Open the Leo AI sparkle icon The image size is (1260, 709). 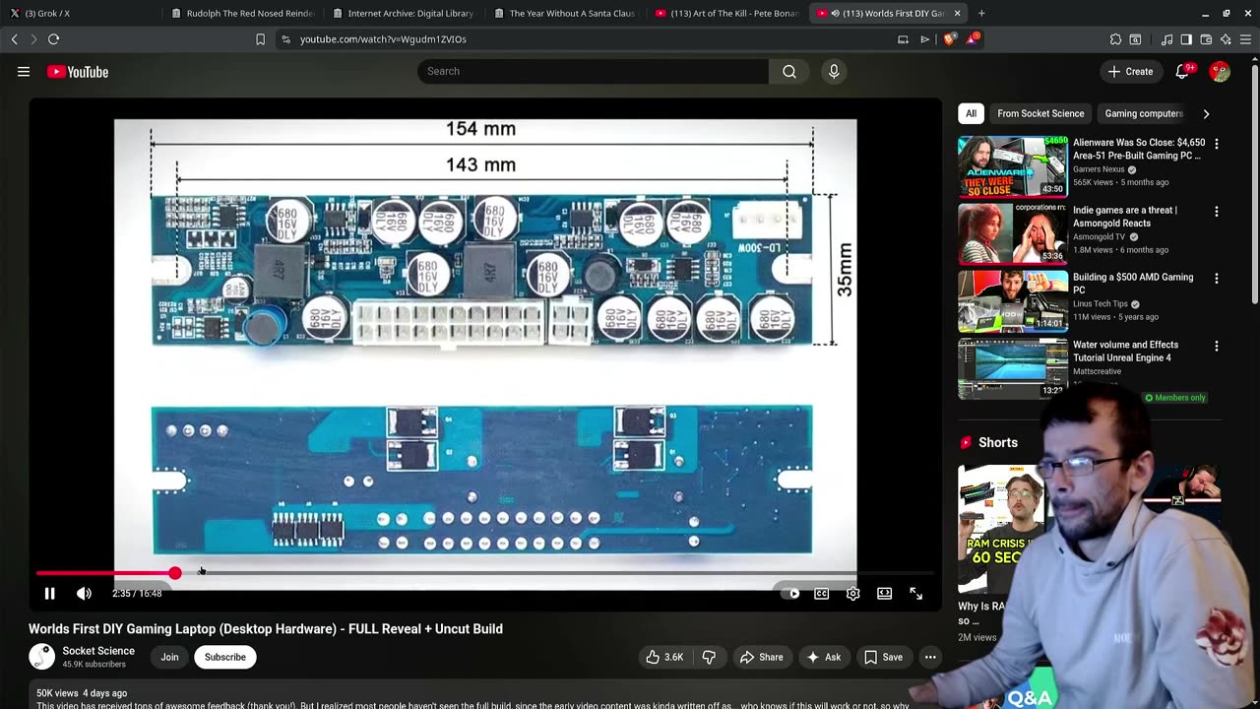(1226, 39)
